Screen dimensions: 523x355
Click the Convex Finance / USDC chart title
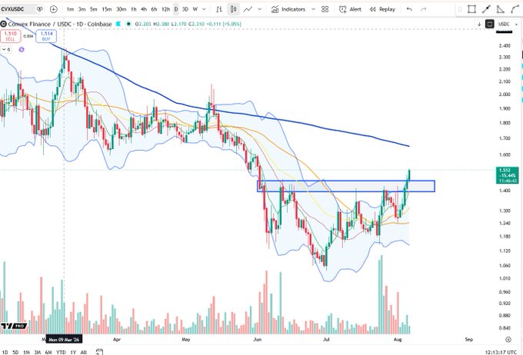click(x=60, y=24)
